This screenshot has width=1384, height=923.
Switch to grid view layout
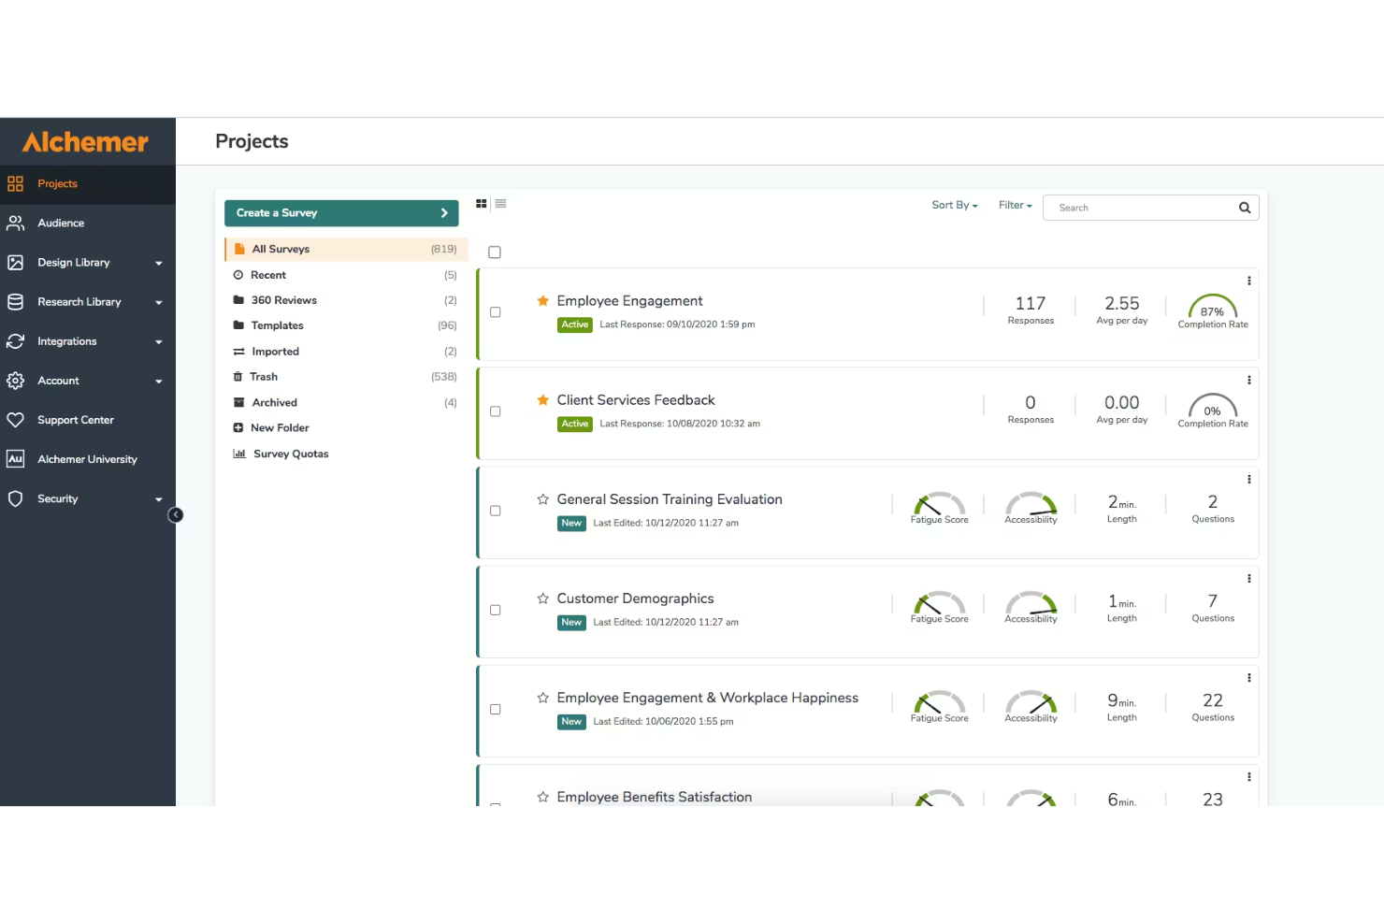click(481, 203)
